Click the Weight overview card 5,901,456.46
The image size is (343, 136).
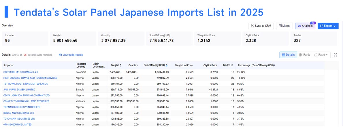click(x=73, y=39)
